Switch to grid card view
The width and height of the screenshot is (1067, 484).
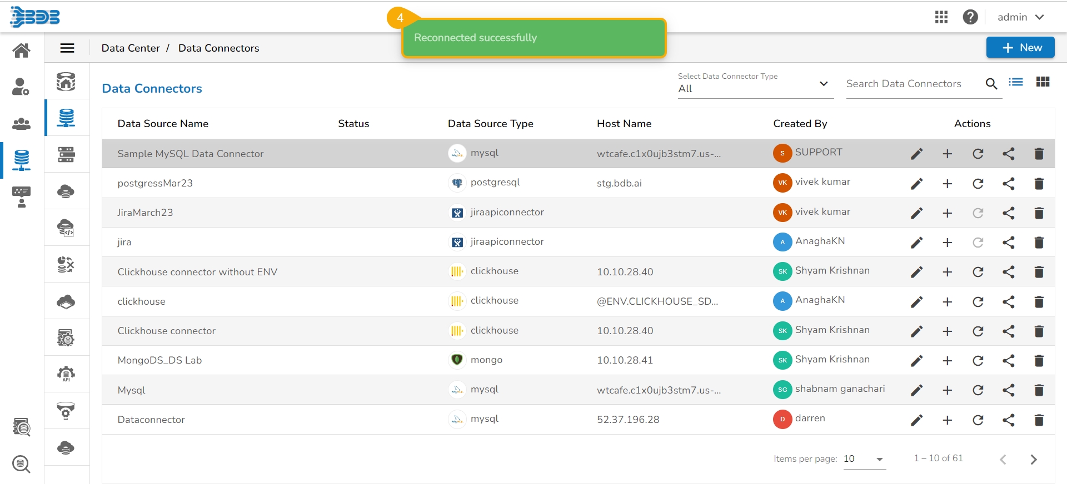pyautogui.click(x=1043, y=82)
